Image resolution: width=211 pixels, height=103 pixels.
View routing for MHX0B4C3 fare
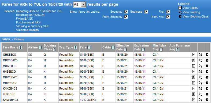point(200,60)
